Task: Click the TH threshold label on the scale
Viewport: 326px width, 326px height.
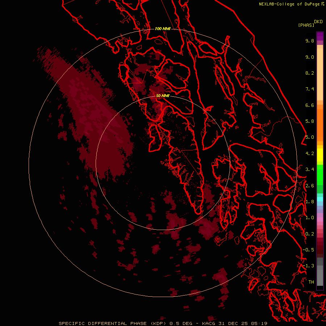Action: (x=311, y=282)
